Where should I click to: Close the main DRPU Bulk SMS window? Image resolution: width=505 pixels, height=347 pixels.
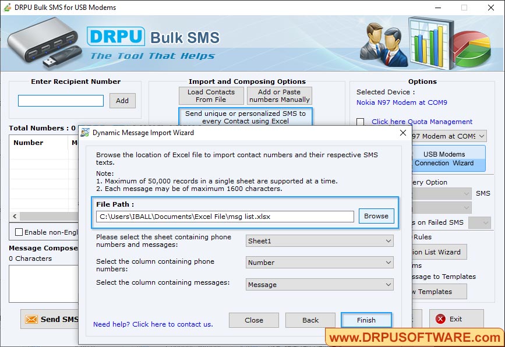(x=491, y=8)
